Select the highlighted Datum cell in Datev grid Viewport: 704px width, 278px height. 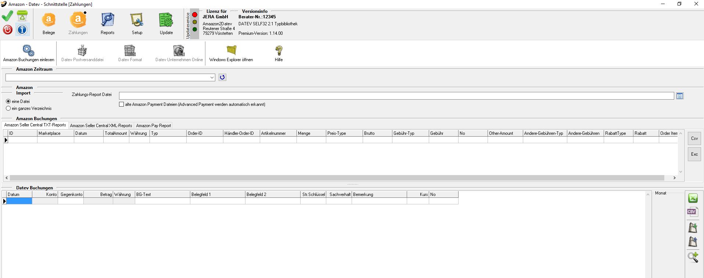point(19,201)
